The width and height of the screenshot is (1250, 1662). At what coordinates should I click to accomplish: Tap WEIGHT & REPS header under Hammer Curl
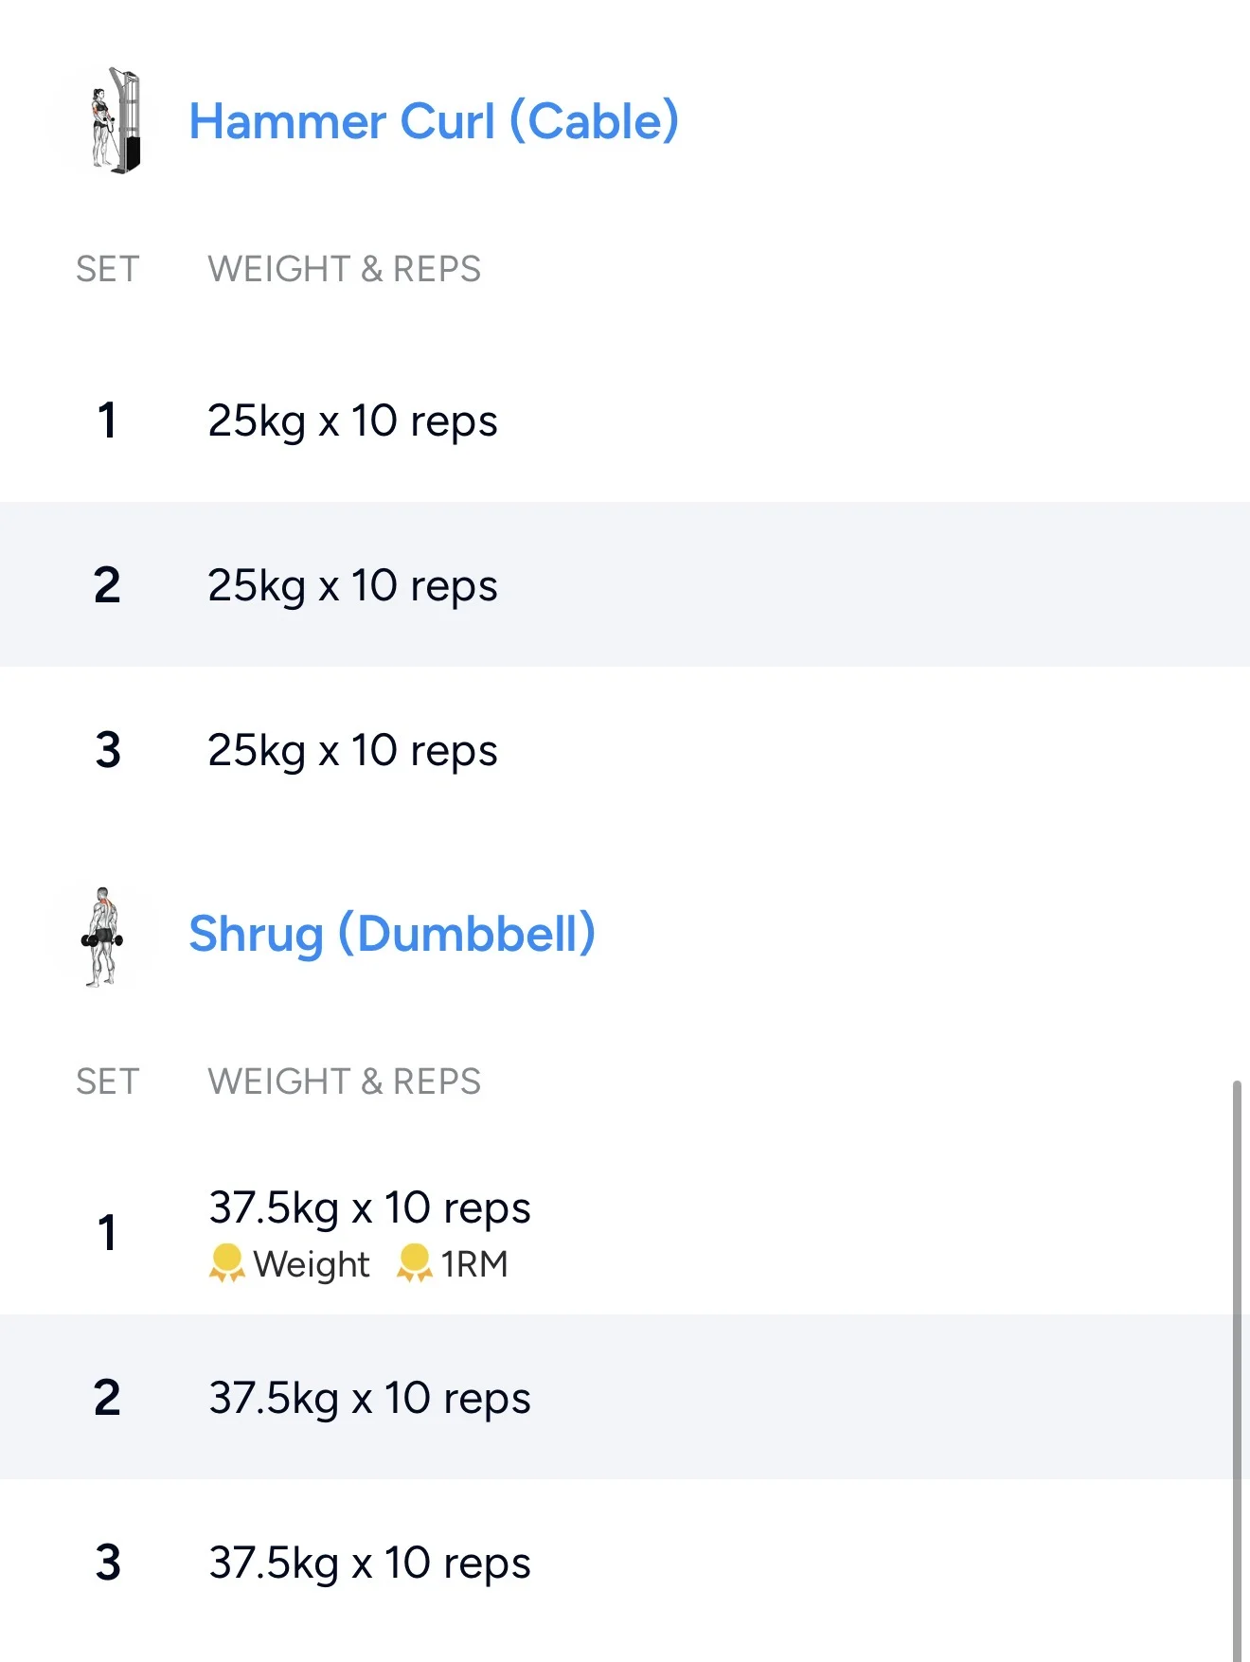click(x=344, y=269)
